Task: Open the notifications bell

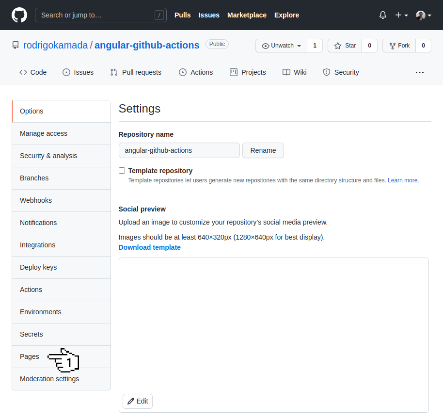Action: [382, 15]
